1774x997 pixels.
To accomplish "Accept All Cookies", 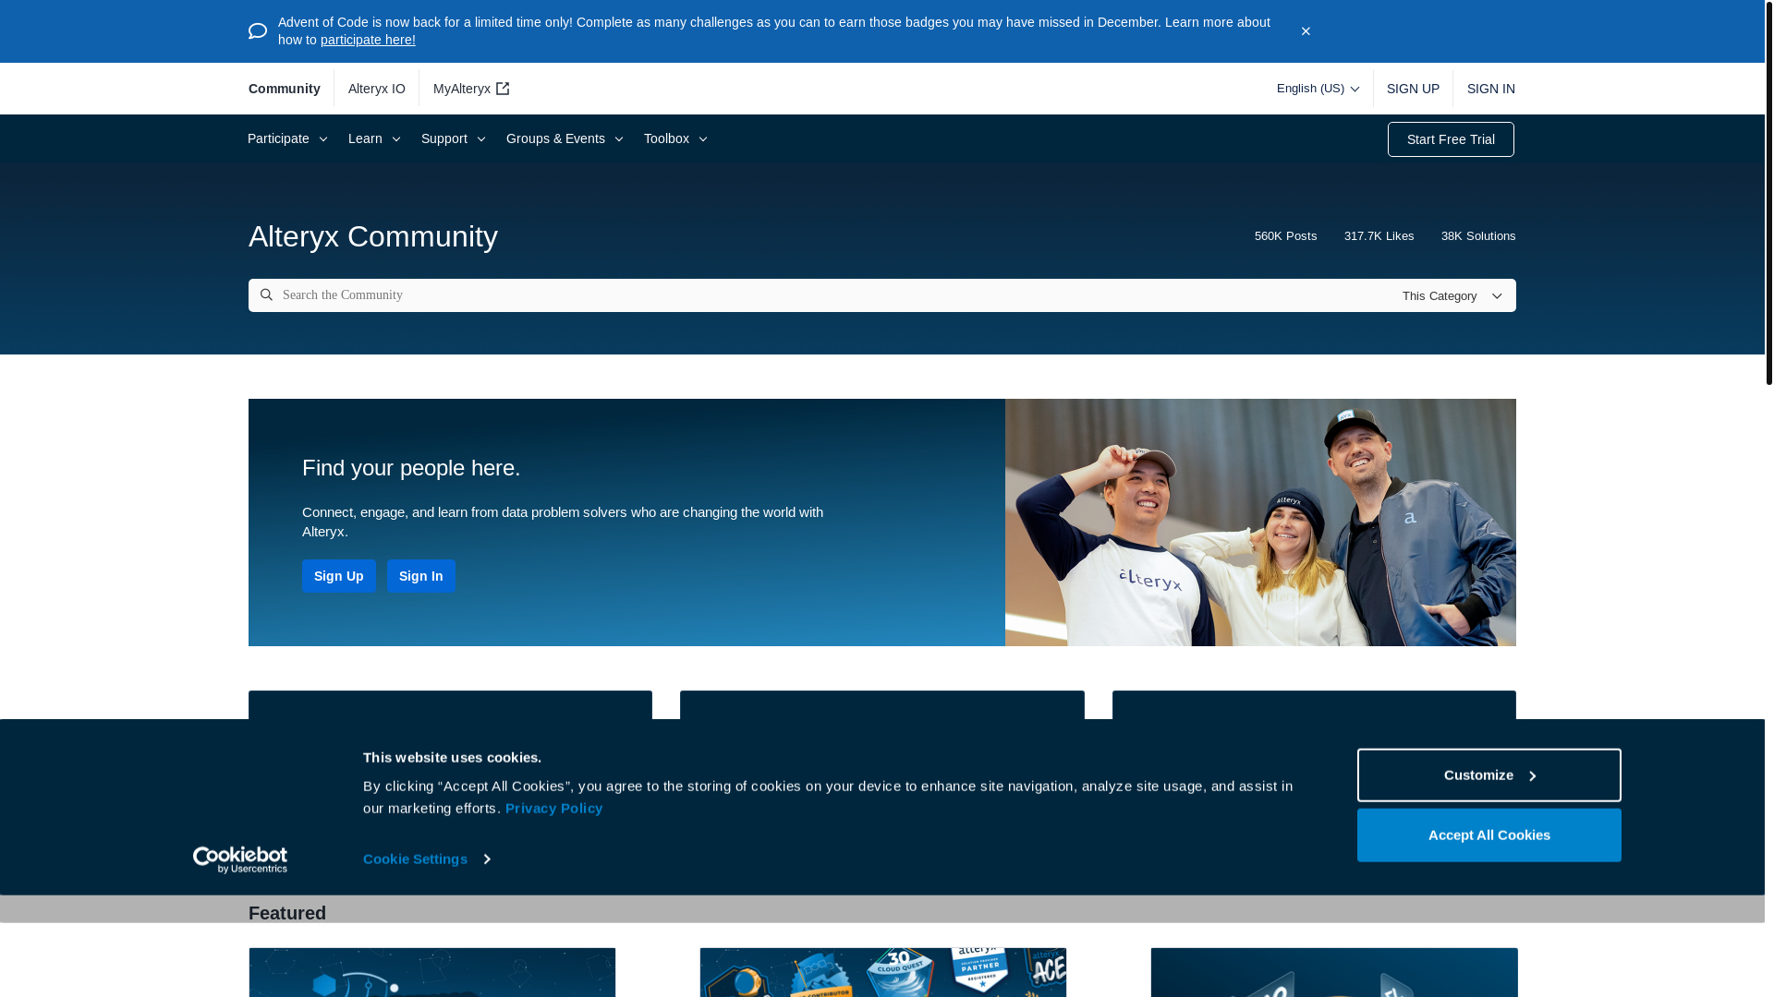I will [1488, 835].
